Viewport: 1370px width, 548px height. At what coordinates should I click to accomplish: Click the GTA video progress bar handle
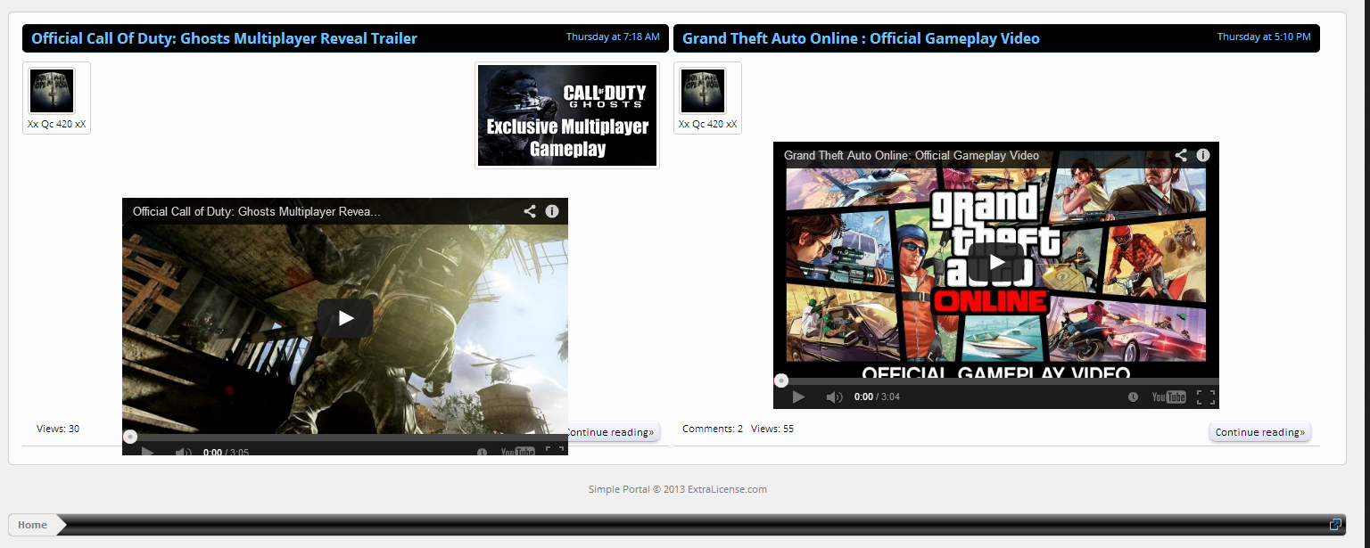[781, 380]
